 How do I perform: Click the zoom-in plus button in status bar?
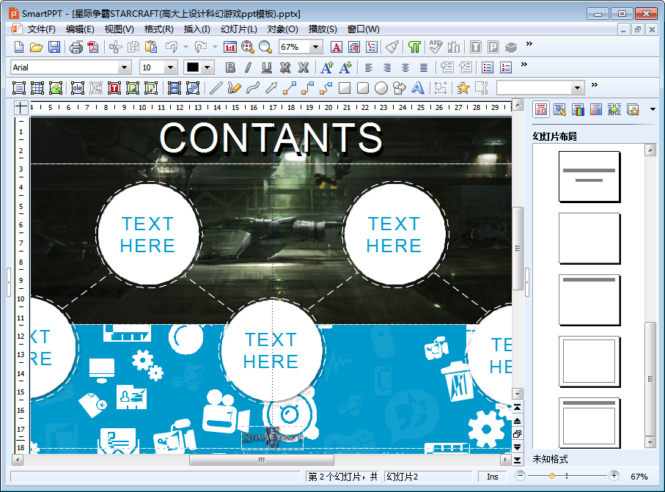[614, 476]
